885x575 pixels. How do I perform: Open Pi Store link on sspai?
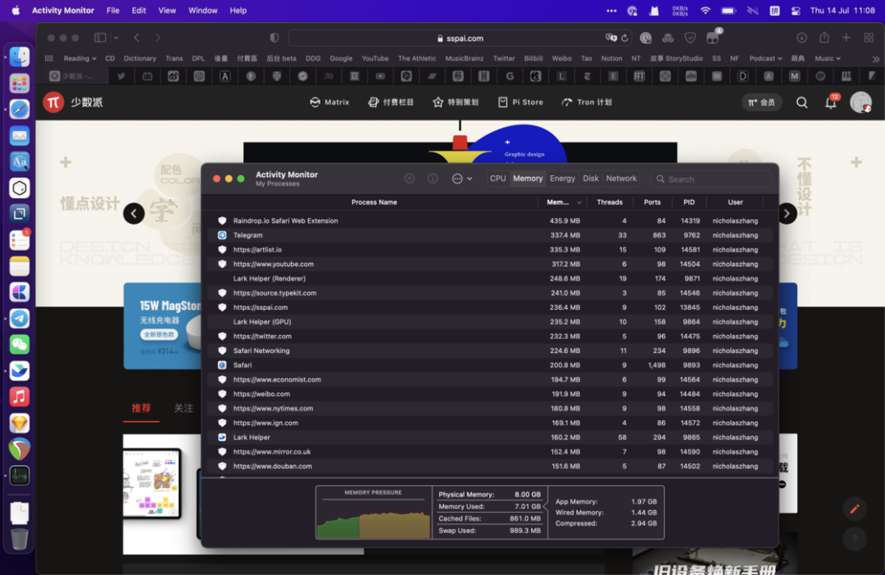pyautogui.click(x=520, y=102)
